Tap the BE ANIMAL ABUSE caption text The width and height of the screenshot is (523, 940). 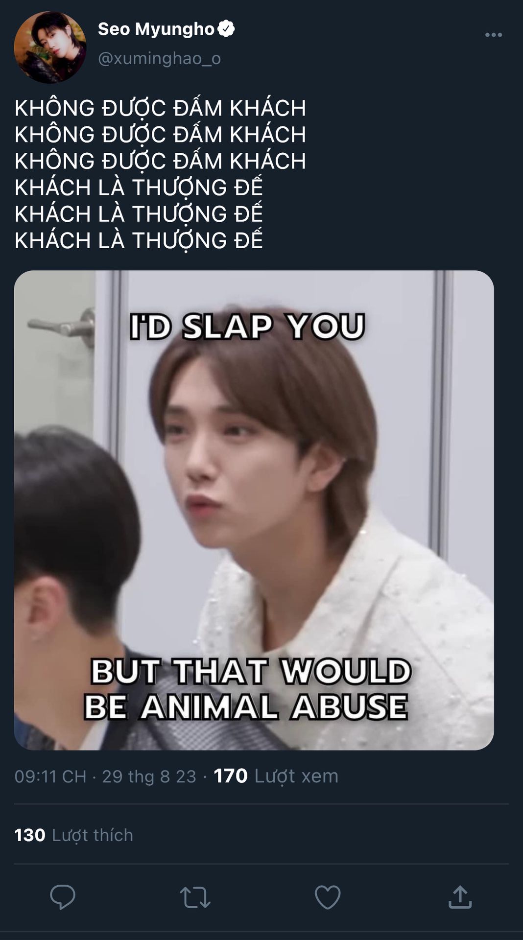coord(246,706)
